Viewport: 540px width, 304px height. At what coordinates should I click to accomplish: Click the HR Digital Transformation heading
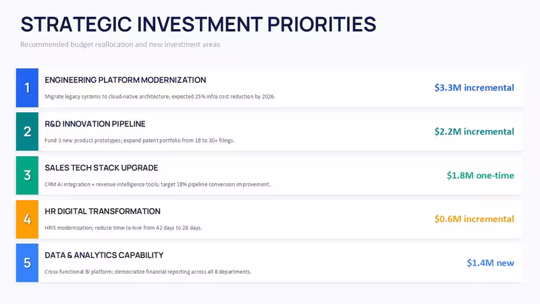click(x=103, y=211)
